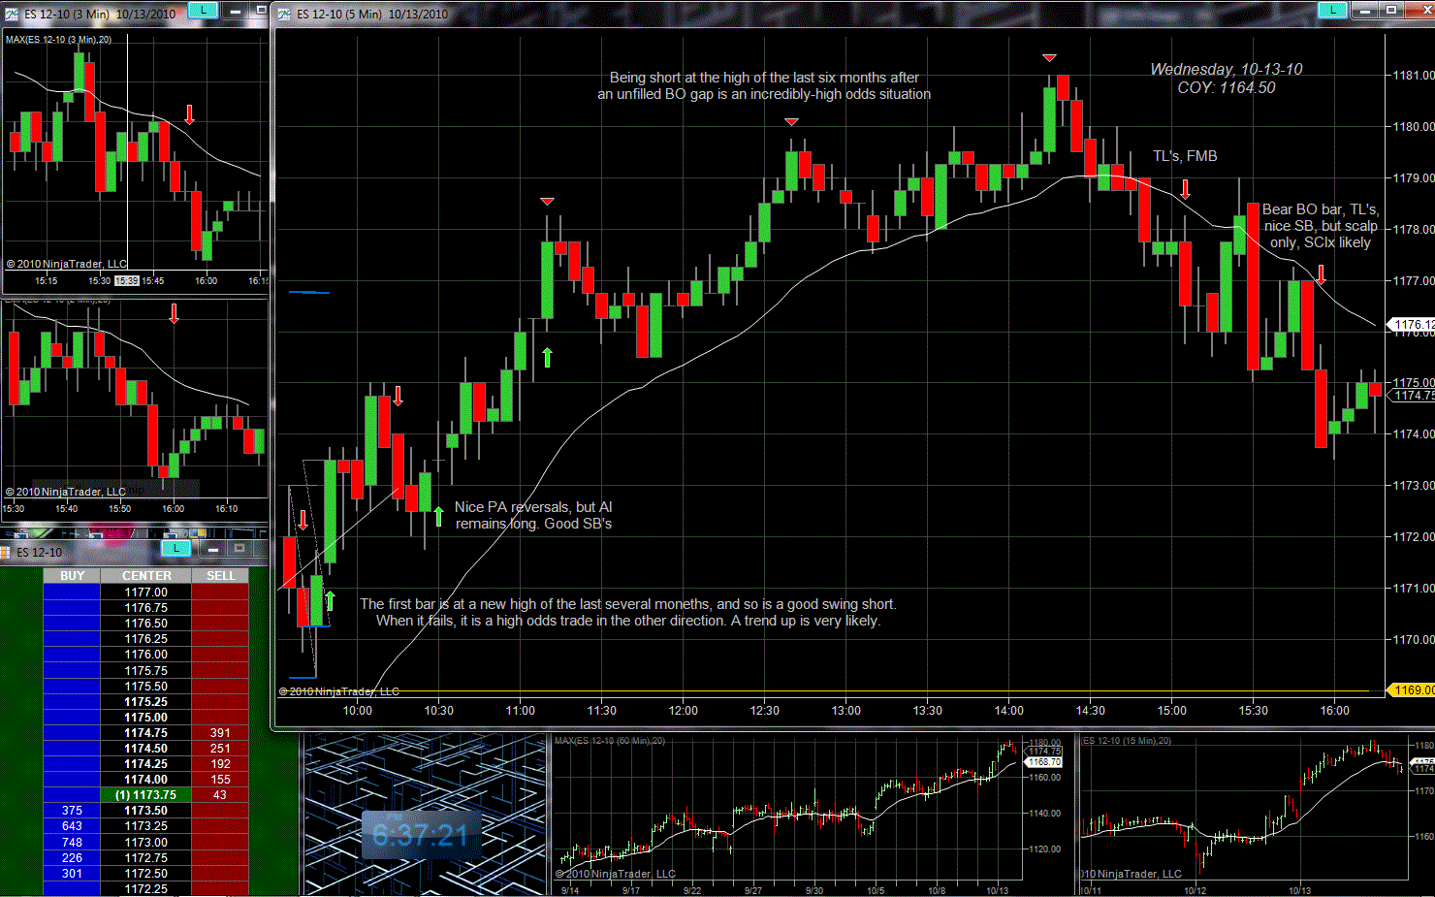This screenshot has width=1435, height=897.
Task: Click the L link button on 3 Min chart
Action: [203, 10]
